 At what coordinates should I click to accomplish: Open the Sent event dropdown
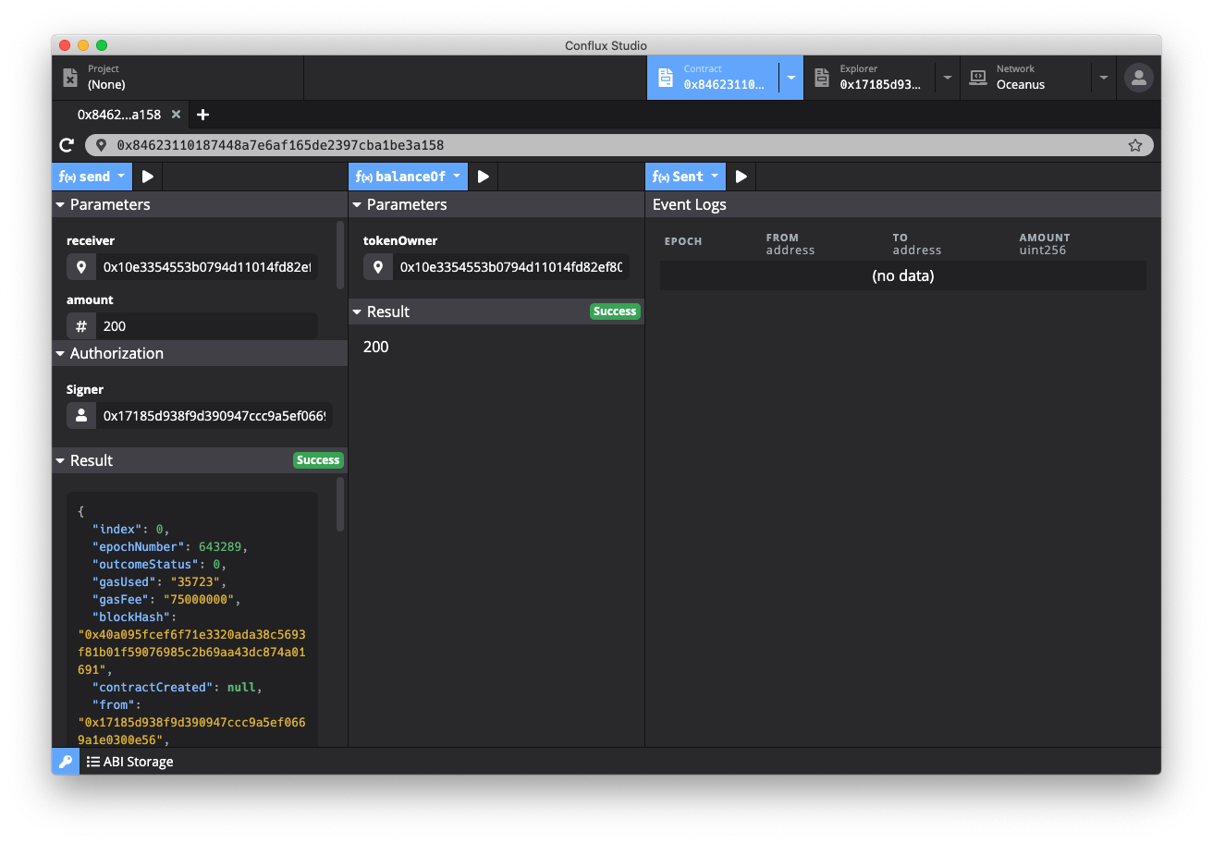tap(685, 177)
